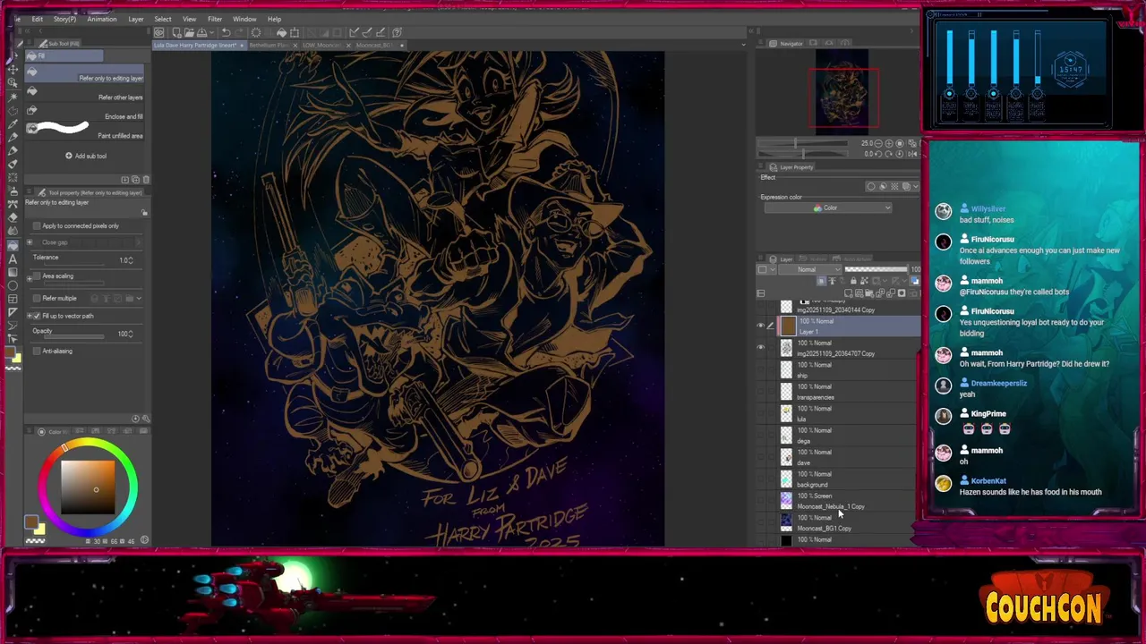Click navigator Rotate left icon

click(878, 154)
